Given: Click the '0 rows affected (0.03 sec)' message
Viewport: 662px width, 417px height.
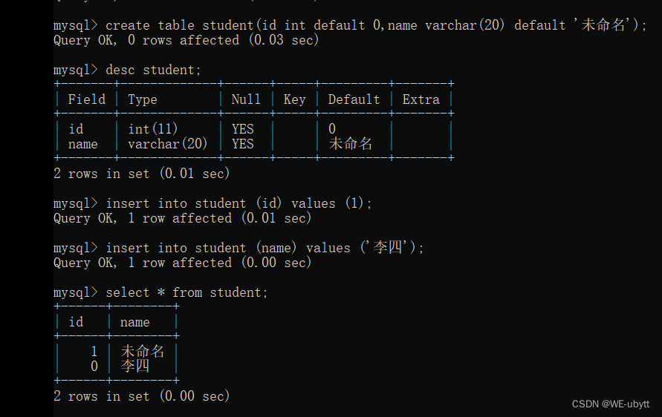Looking at the screenshot, I should tap(186, 40).
